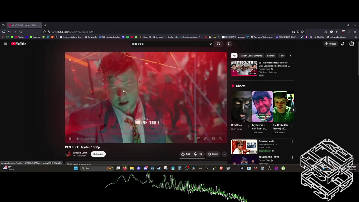Image resolution: width=359 pixels, height=202 pixels.
Task: Open Firefox from the Windows taskbar
Action: [x=125, y=168]
